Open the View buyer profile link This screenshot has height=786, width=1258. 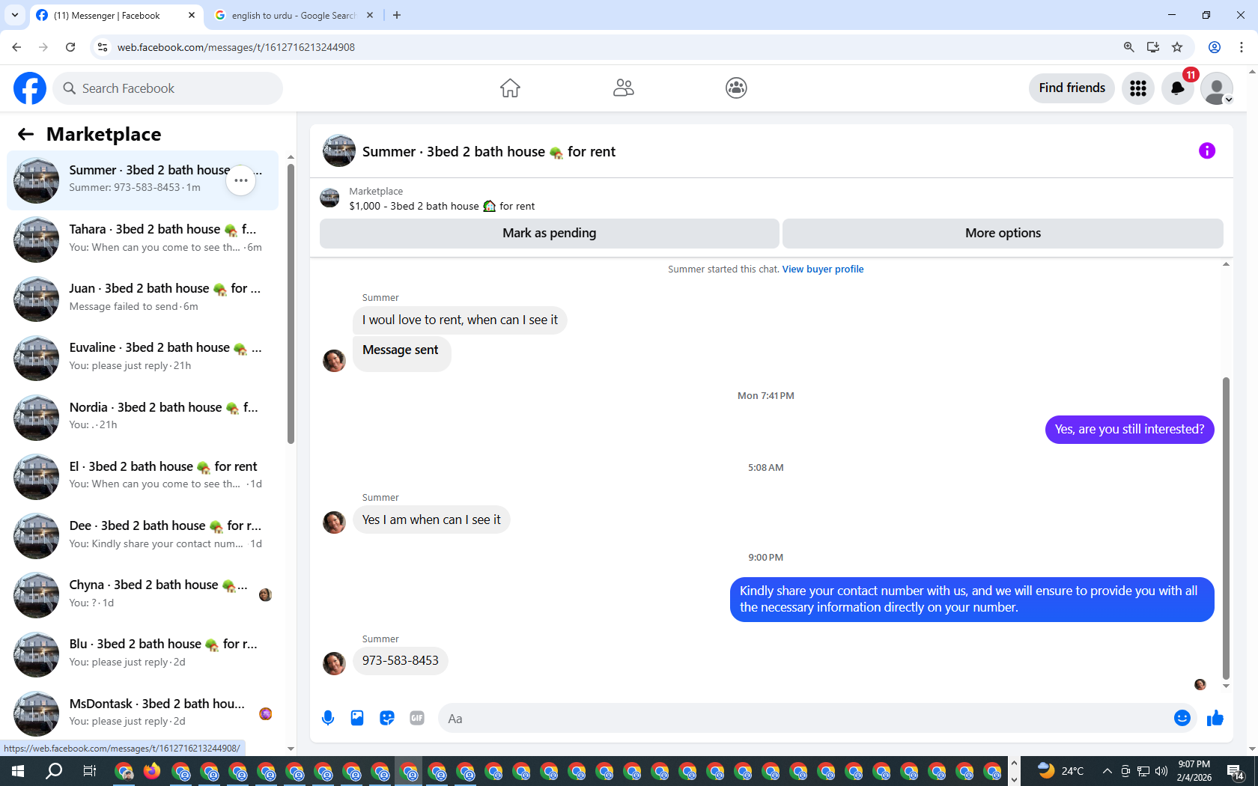click(x=823, y=269)
